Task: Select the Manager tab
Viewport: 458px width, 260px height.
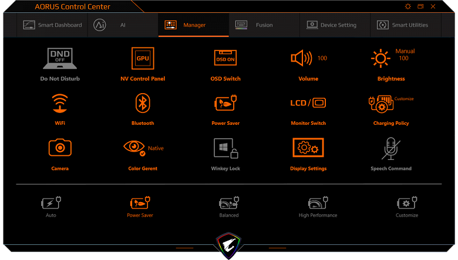Action: click(194, 25)
